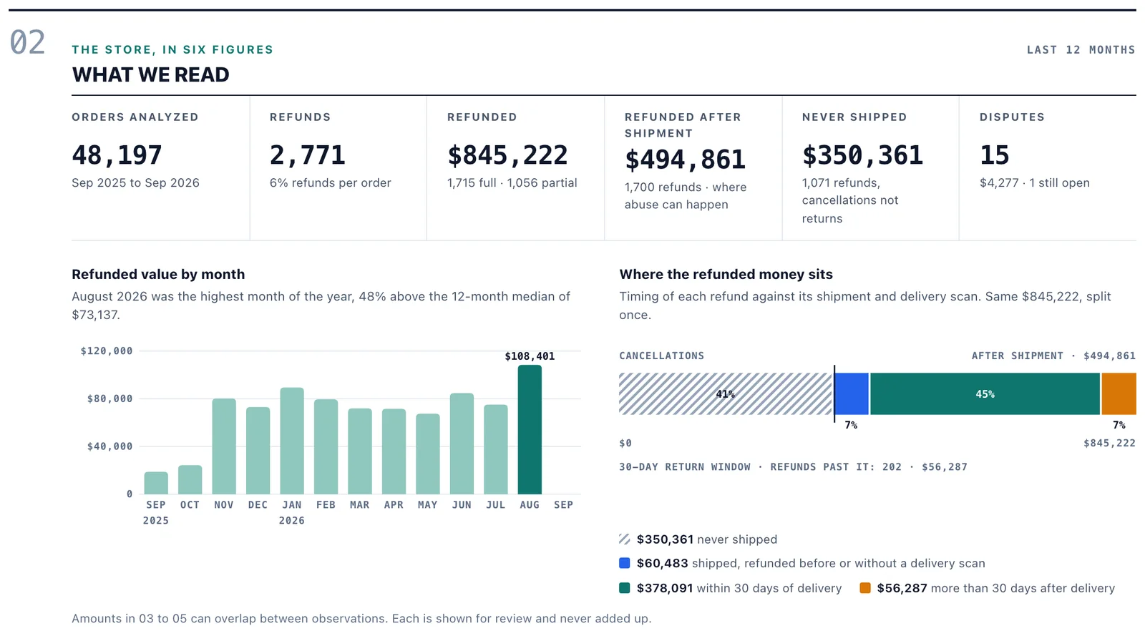Click the blue 7% stacked bar segment
The image size is (1145, 636).
[852, 393]
